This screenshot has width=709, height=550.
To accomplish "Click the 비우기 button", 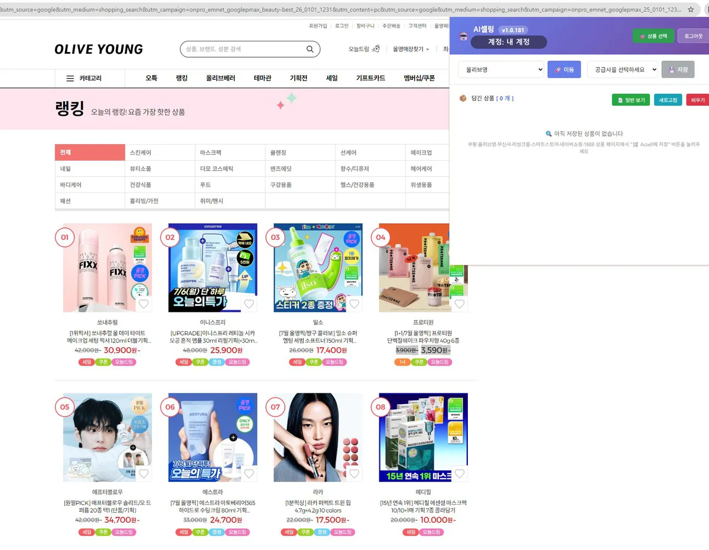I will point(697,100).
